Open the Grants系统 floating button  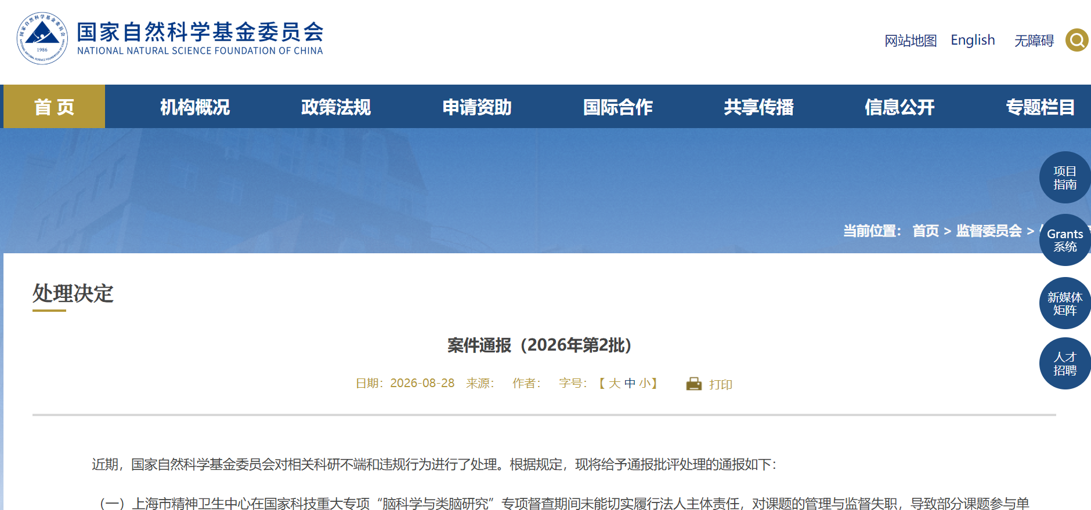(x=1065, y=240)
